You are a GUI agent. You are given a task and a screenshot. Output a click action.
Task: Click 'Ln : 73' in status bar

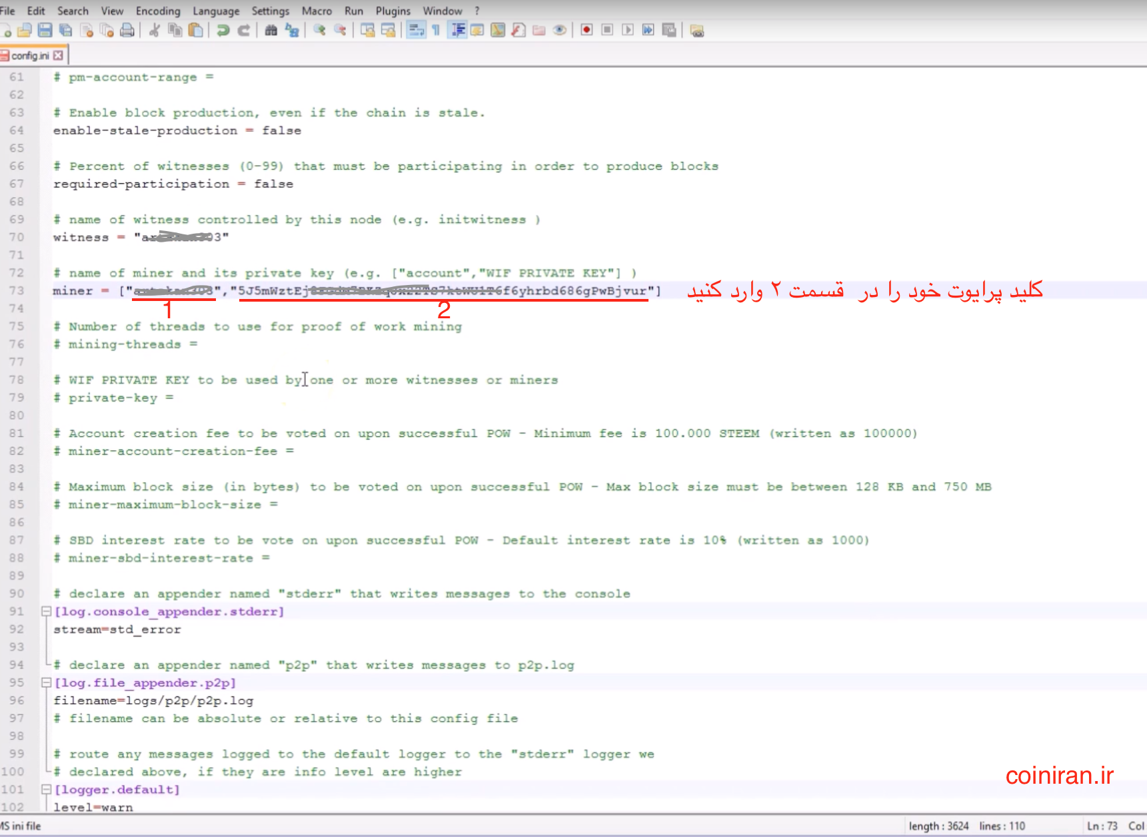pyautogui.click(x=1102, y=826)
